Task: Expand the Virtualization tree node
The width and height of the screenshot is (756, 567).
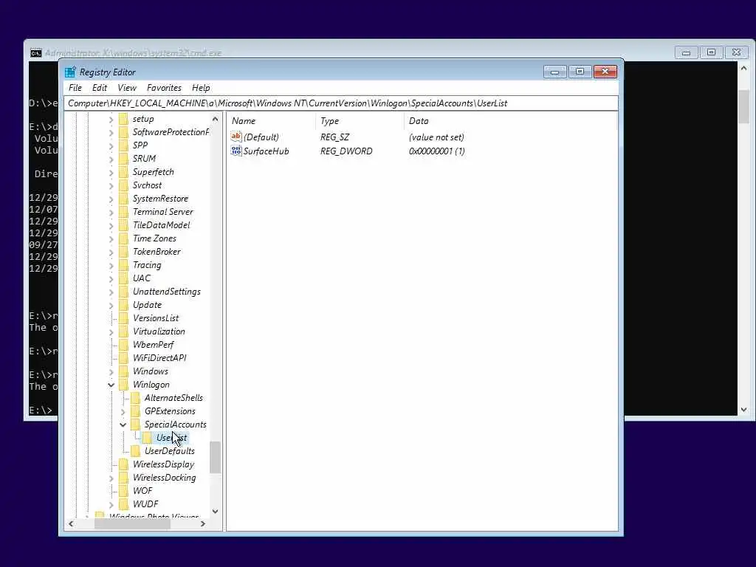Action: [x=111, y=331]
